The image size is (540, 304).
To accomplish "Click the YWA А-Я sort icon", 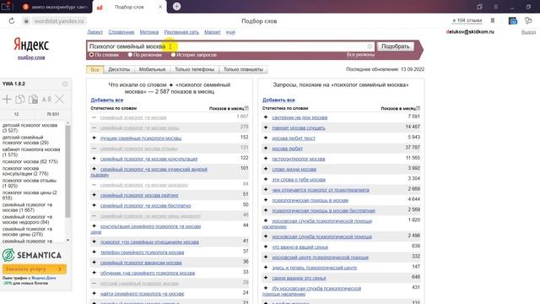I will [46, 100].
